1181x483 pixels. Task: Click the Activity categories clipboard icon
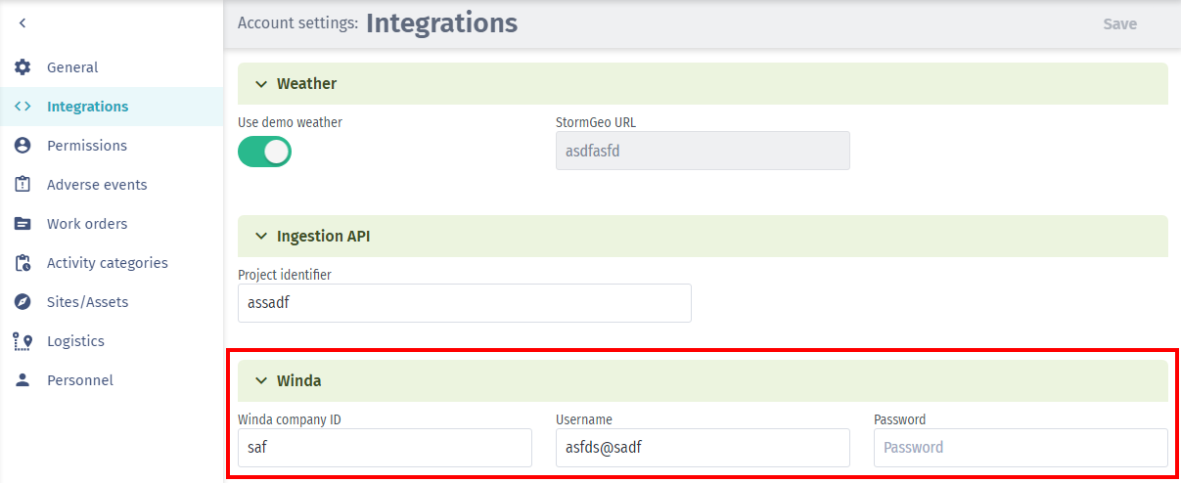tap(23, 263)
